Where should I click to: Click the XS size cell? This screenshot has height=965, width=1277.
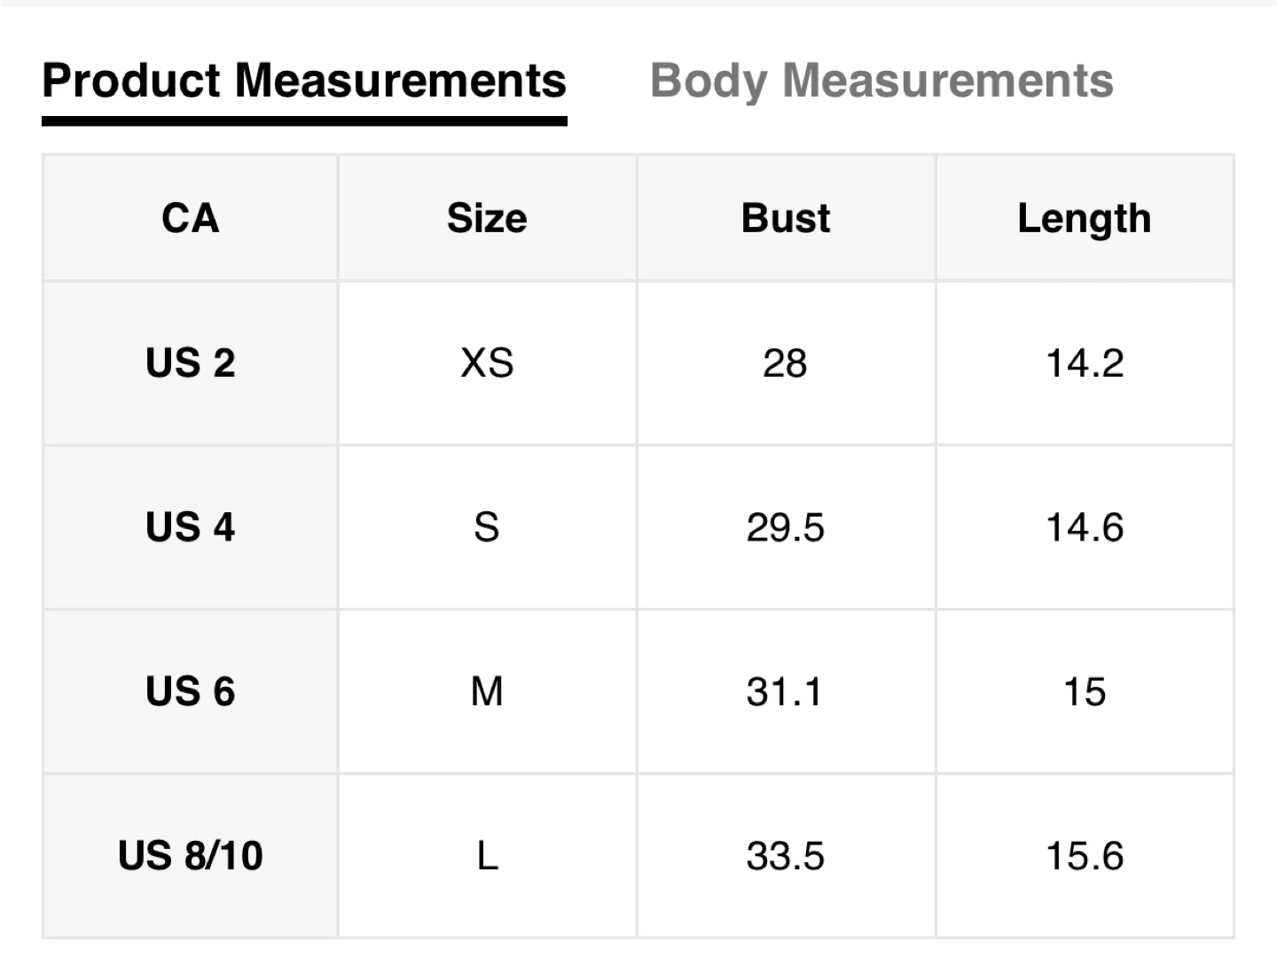click(487, 363)
